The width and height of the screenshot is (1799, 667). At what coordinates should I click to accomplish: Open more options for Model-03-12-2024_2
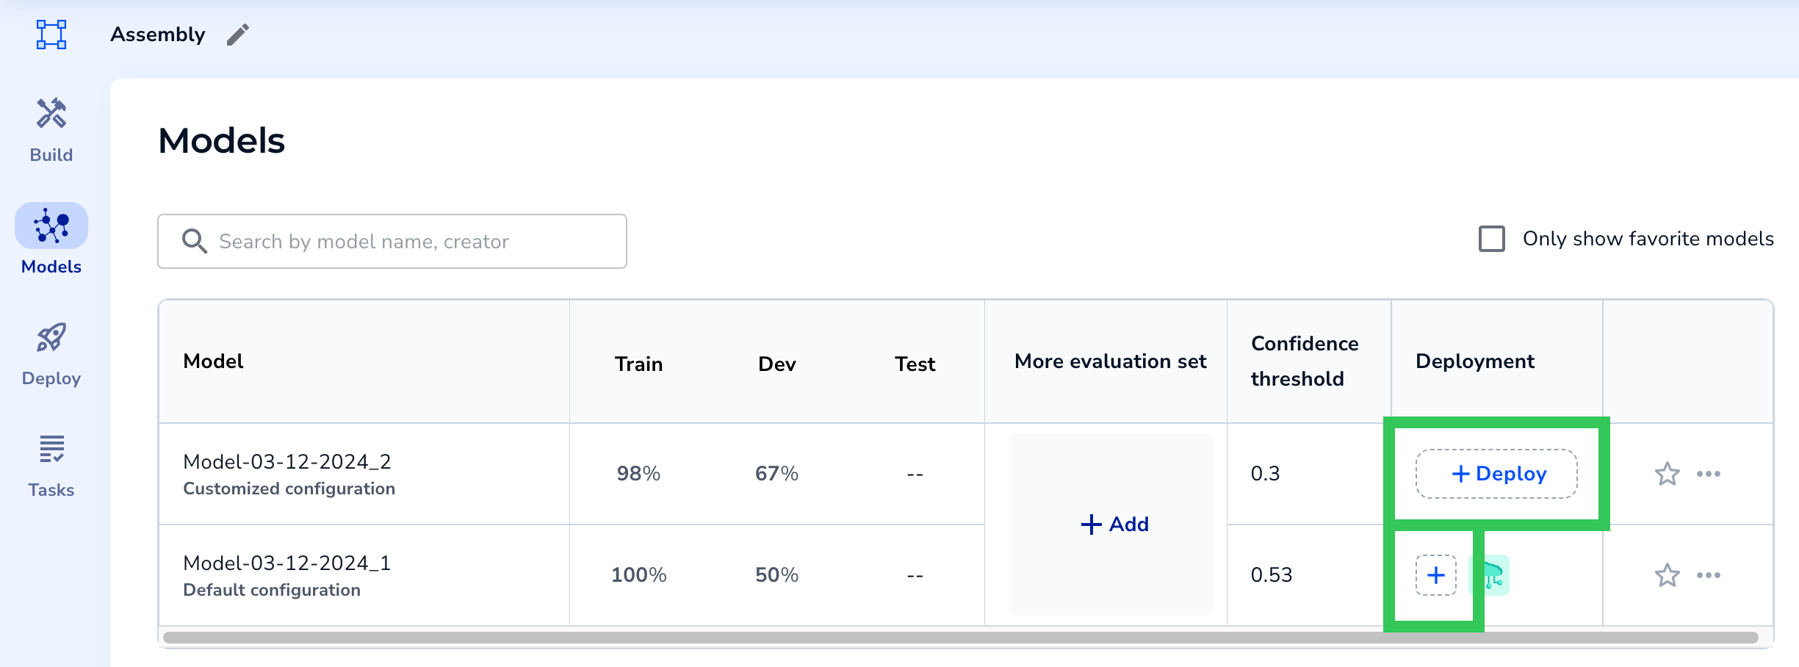click(1708, 474)
